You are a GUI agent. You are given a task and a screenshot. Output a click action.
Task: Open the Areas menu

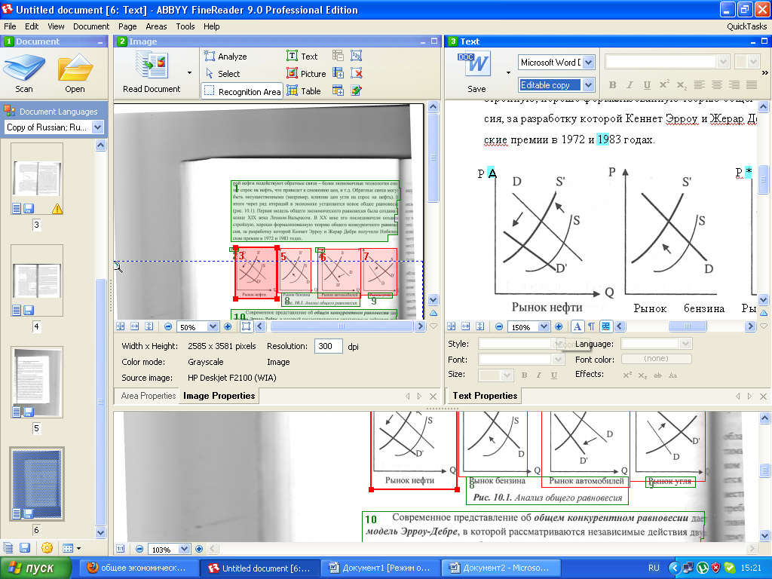[156, 26]
